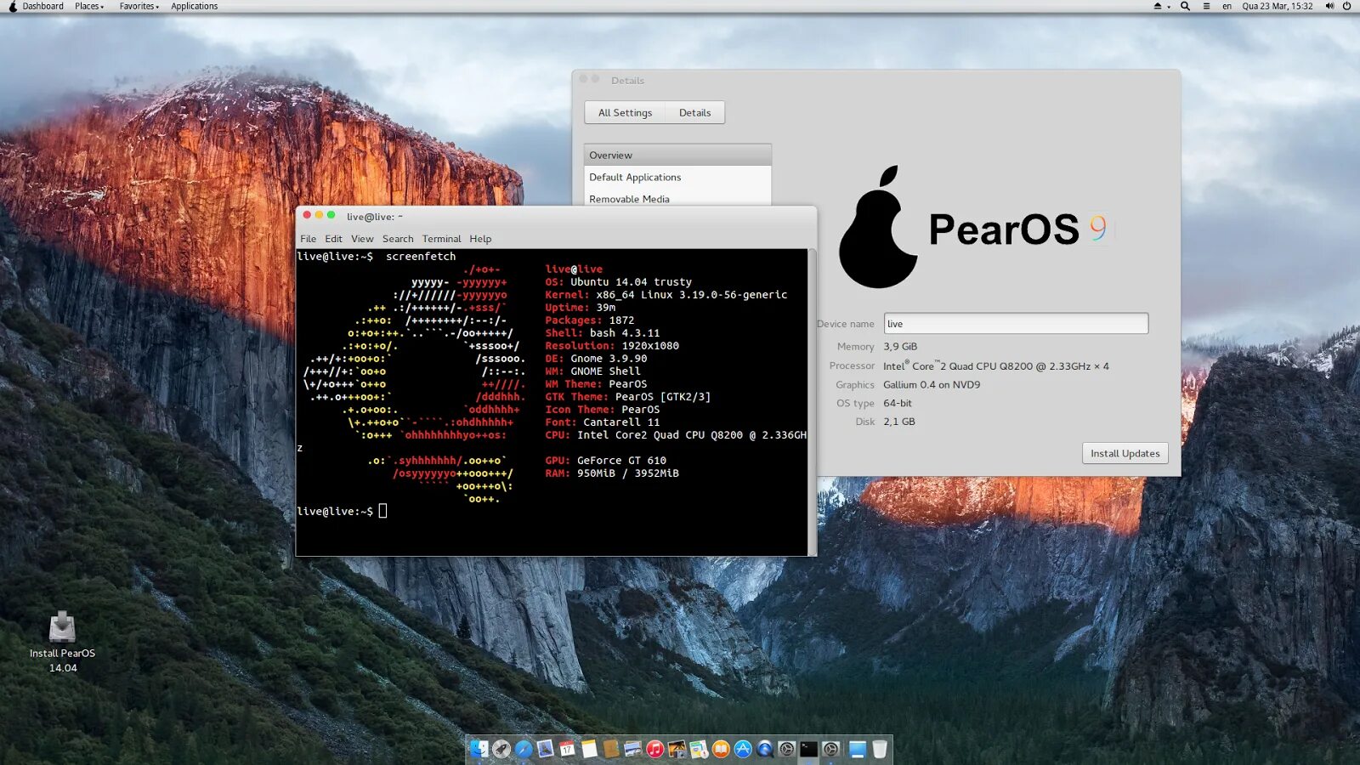Open the Search menu in Terminal

coord(397,239)
